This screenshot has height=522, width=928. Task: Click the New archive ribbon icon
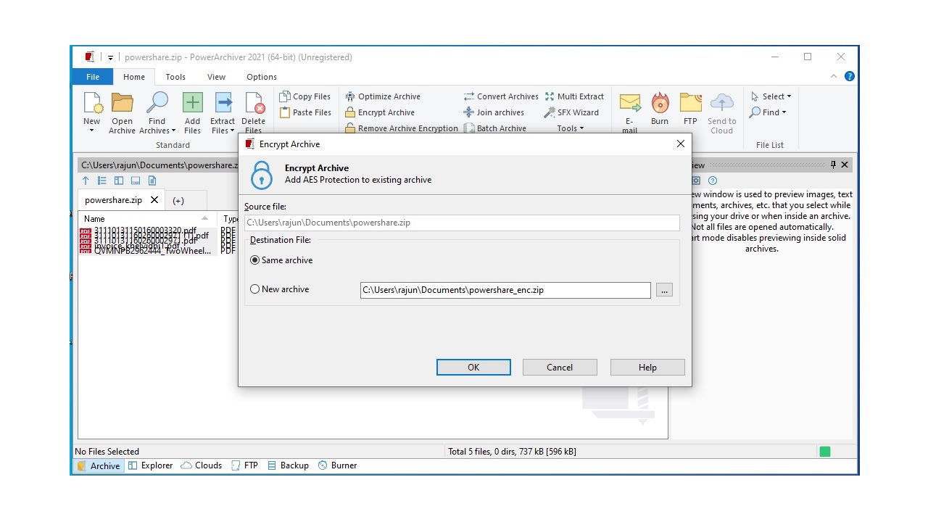click(x=92, y=103)
